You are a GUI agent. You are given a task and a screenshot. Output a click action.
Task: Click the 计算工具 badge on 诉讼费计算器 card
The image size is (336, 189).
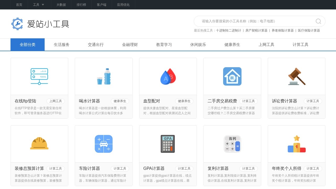(x=313, y=101)
